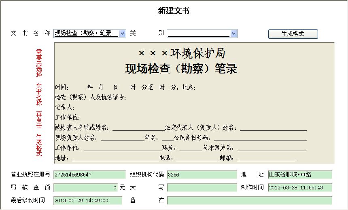Click the blank after 与本案关系

tap(272, 148)
